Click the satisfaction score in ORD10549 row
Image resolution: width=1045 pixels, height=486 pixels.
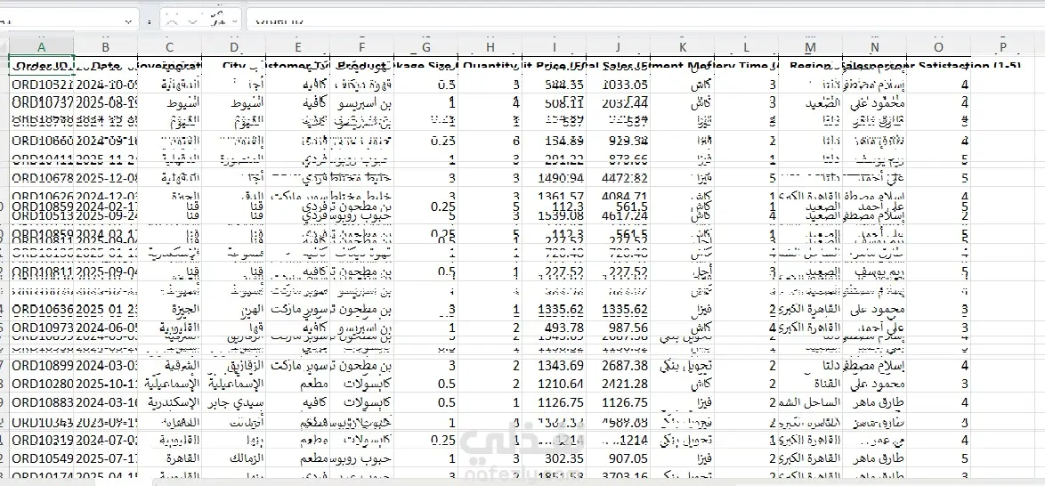tap(938, 458)
